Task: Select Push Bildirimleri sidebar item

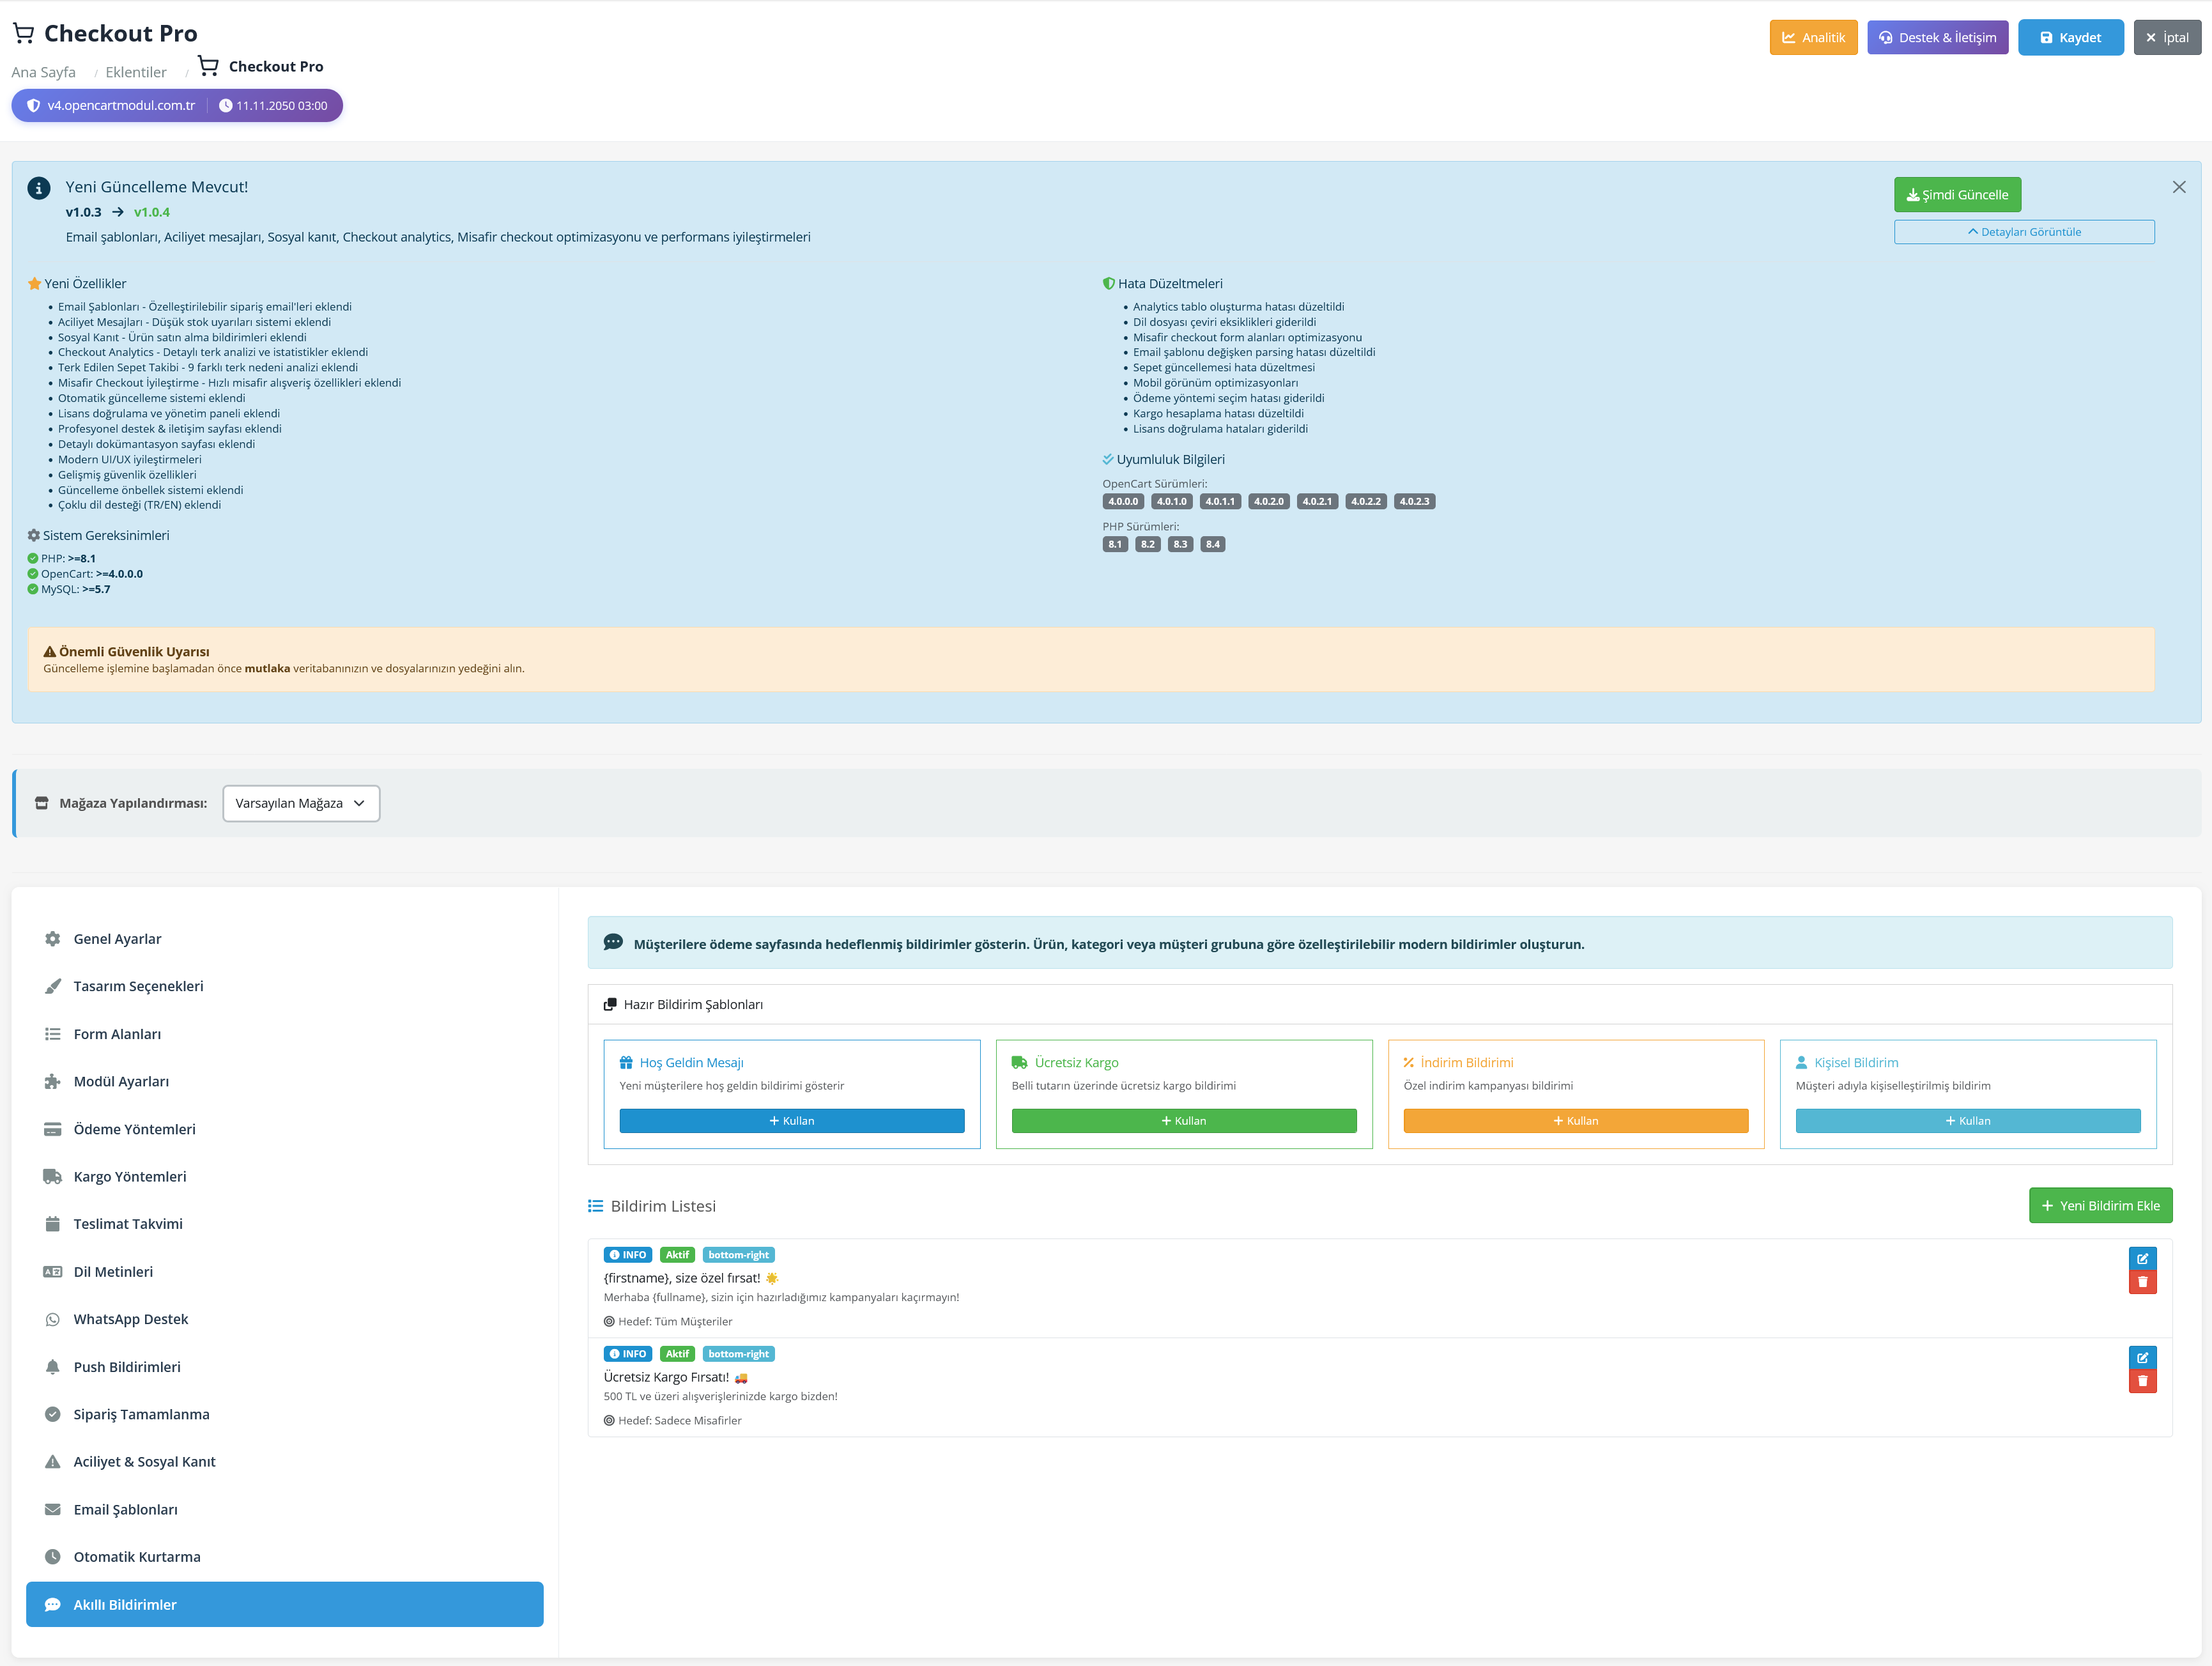Action: tap(127, 1367)
